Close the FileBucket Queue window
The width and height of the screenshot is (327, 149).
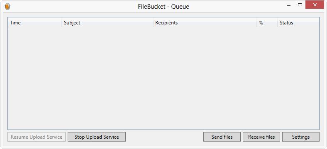tap(315, 5)
